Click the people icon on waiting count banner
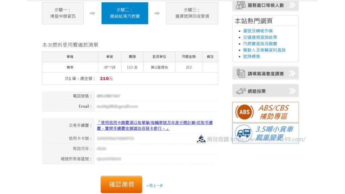This screenshot has height=194, width=345. click(x=241, y=5)
